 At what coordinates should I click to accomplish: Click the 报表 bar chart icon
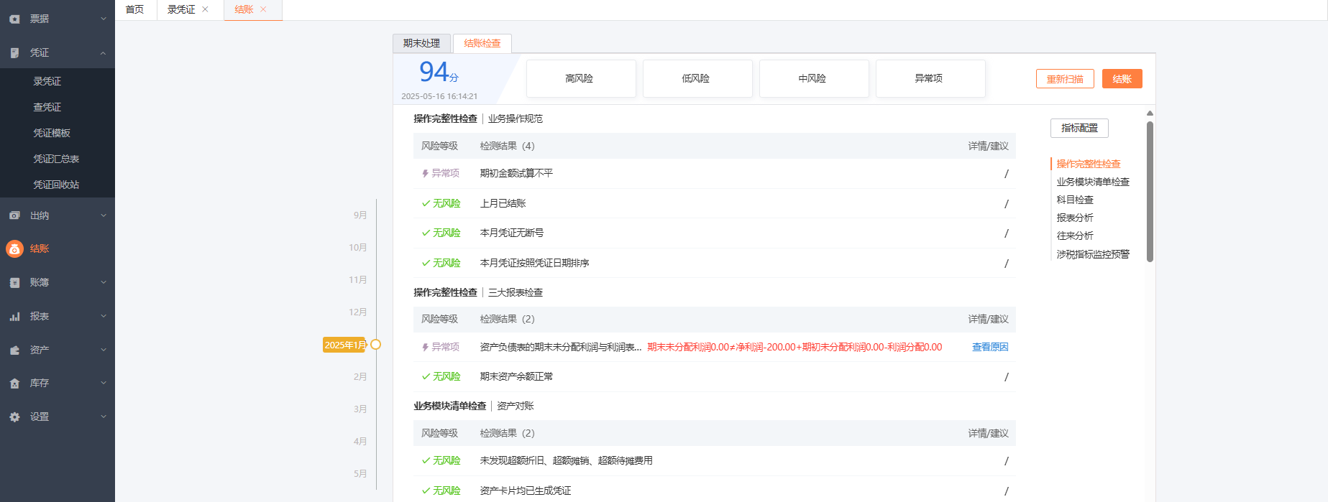[14, 316]
